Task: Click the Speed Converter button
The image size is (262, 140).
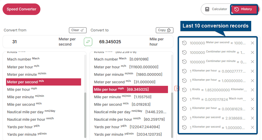Action: point(22,9)
